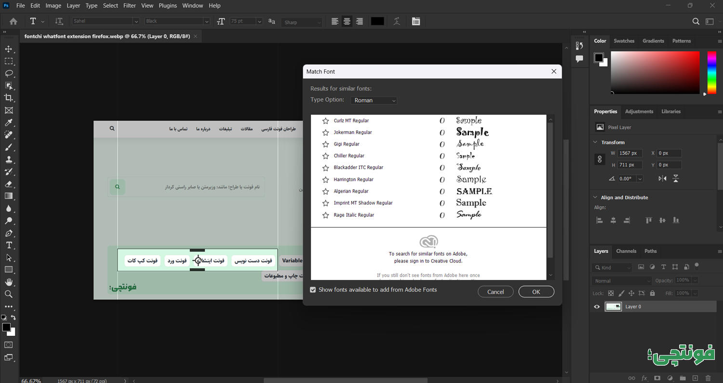Select the Lasso tool
This screenshot has height=383, width=723.
coord(9,73)
